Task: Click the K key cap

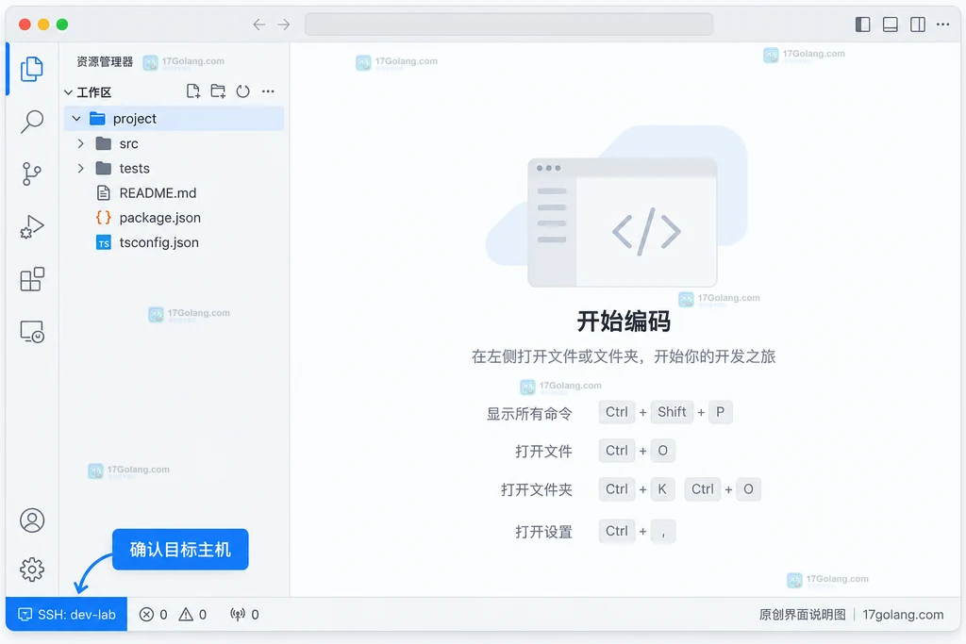Action: click(x=662, y=488)
